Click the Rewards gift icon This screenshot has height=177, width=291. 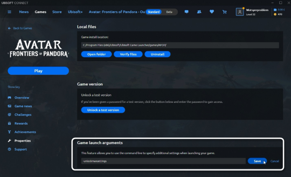9,123
